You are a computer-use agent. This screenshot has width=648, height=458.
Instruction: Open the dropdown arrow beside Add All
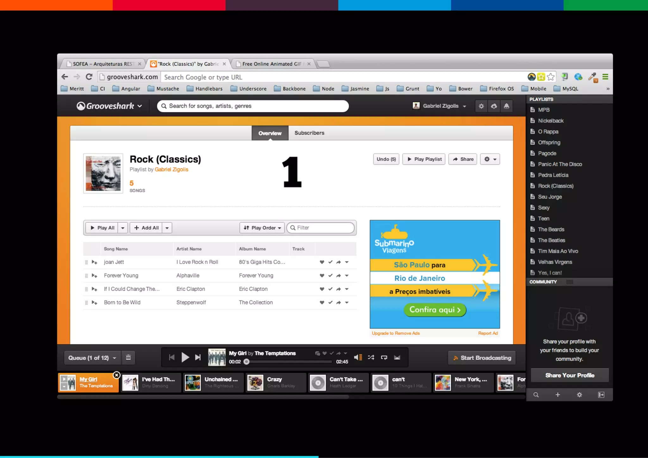(167, 228)
